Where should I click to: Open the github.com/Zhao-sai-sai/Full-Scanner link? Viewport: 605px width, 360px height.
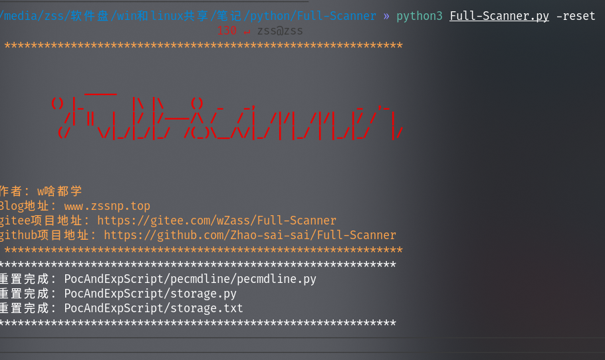point(250,235)
